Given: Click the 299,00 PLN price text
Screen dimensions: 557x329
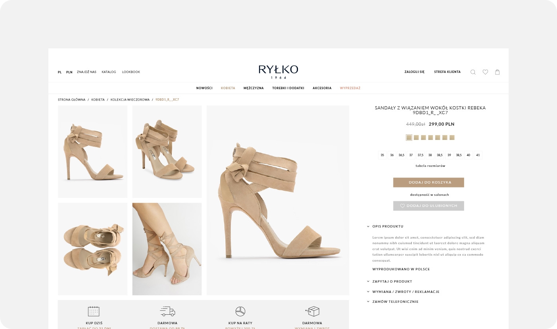Looking at the screenshot, I should click(442, 124).
